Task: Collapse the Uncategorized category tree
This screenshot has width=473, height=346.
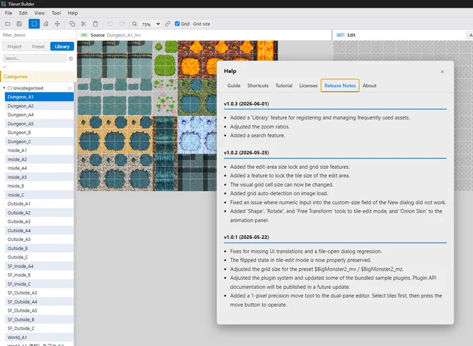Action: 4,88
